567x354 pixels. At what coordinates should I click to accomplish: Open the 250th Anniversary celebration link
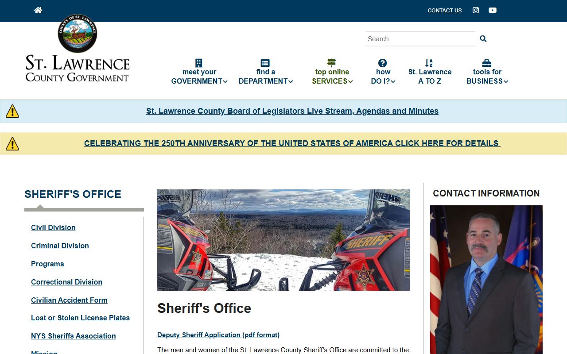coord(292,143)
